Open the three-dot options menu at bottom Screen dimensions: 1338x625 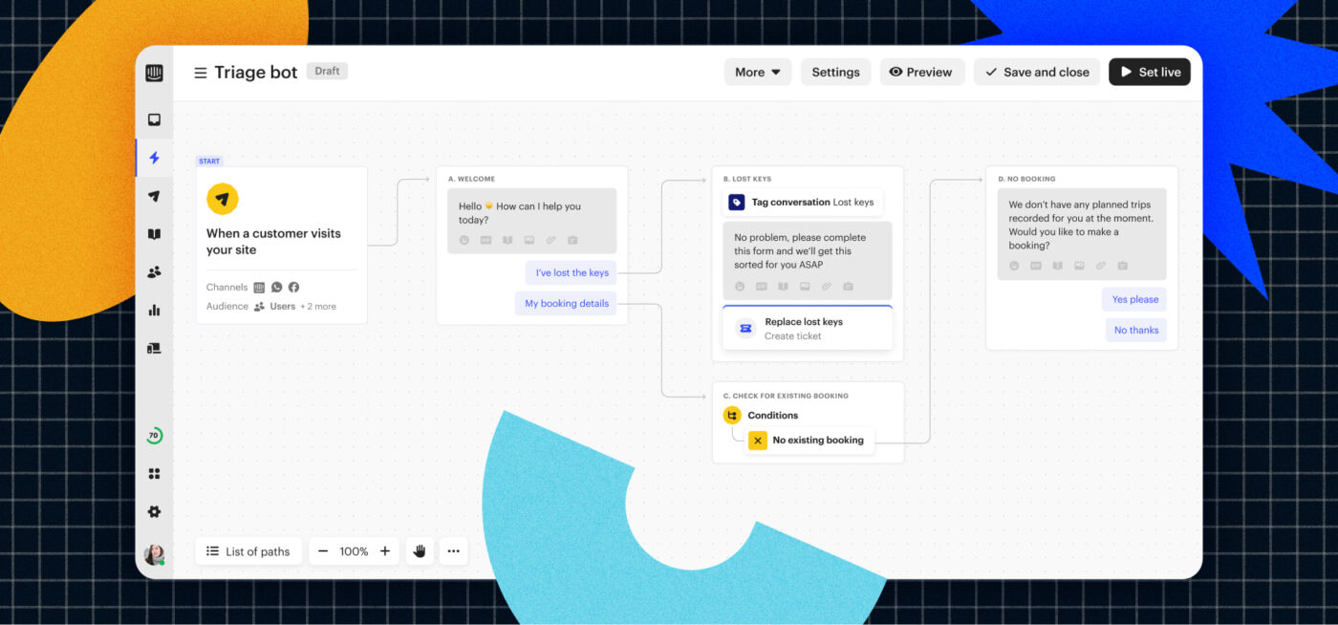point(453,551)
